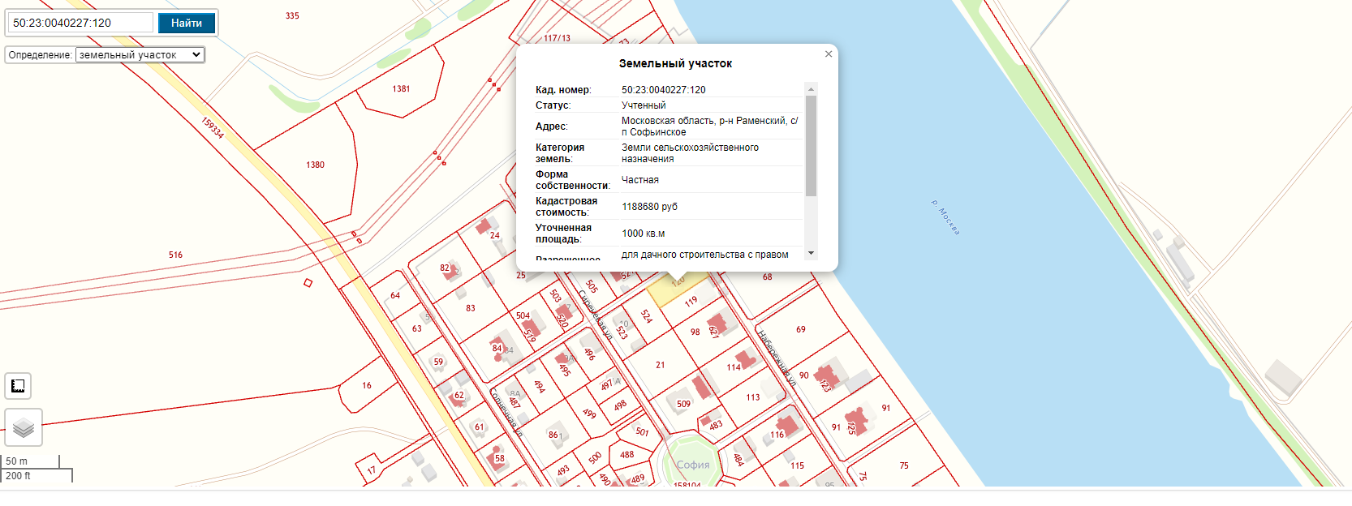Click the popup's vertical scrollbar thumb
Screen dimensions: 1352x506
(x=811, y=145)
